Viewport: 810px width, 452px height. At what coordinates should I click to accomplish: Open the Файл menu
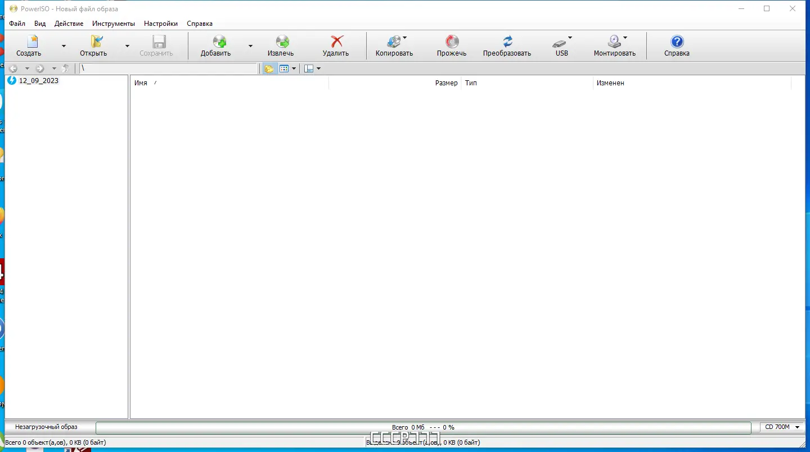17,24
